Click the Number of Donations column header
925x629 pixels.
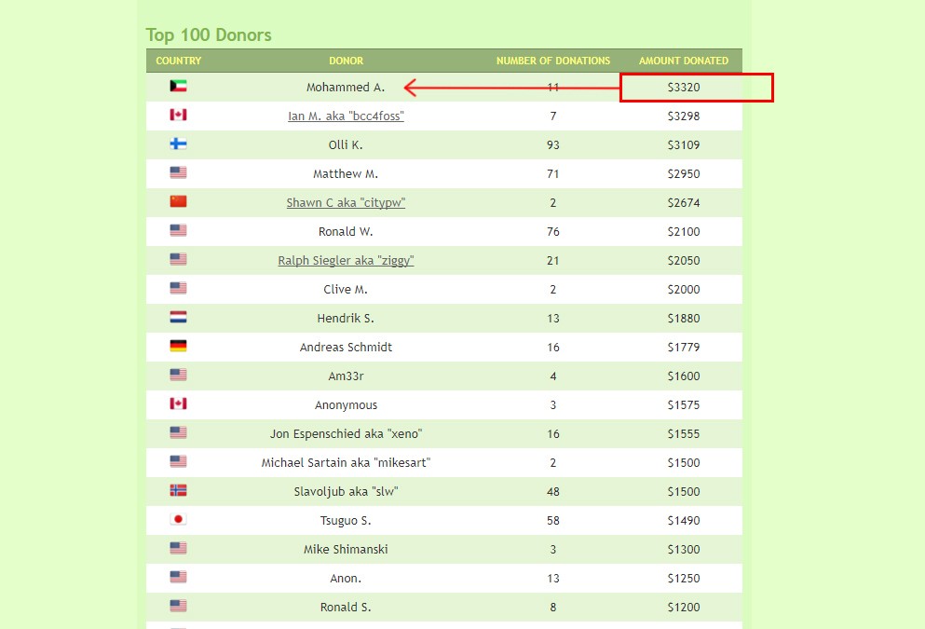(553, 61)
